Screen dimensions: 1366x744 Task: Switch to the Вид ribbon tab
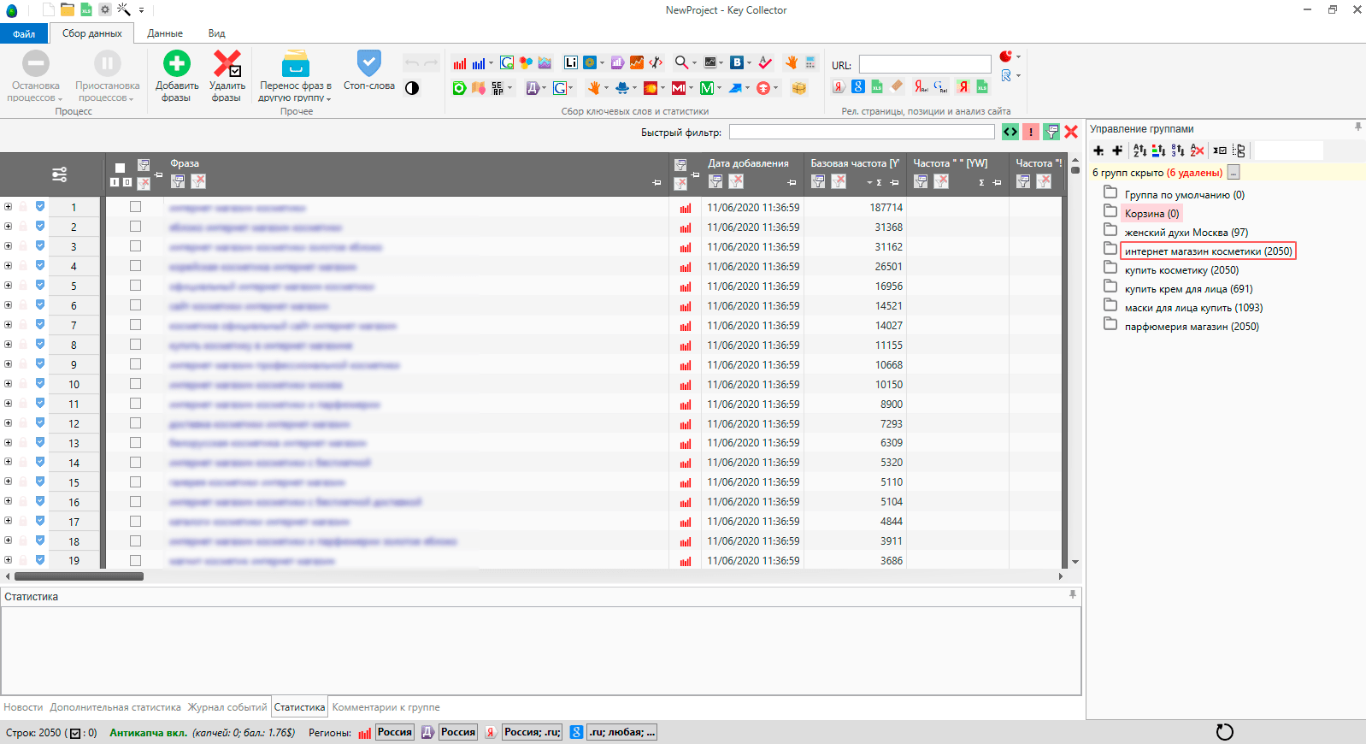(x=216, y=33)
